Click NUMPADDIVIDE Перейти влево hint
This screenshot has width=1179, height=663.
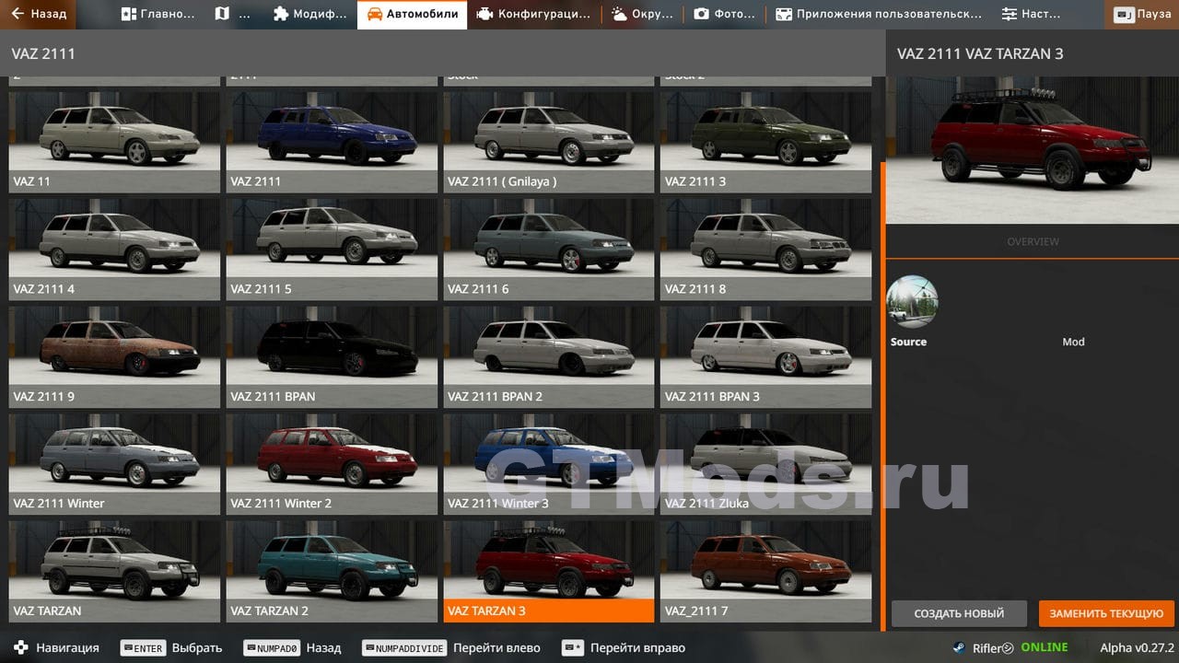point(451,648)
